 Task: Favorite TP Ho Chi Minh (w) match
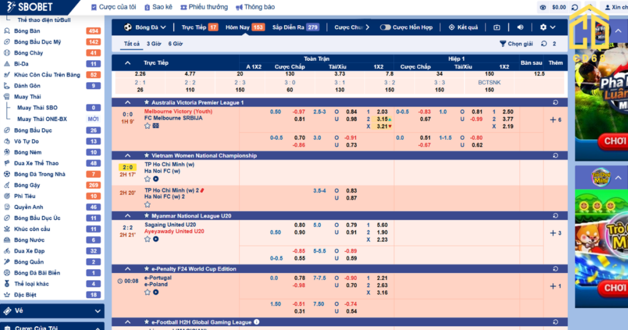(x=147, y=178)
